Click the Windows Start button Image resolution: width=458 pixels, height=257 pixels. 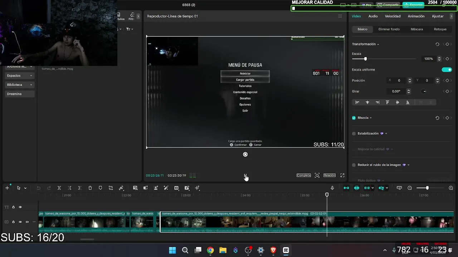pyautogui.click(x=172, y=250)
